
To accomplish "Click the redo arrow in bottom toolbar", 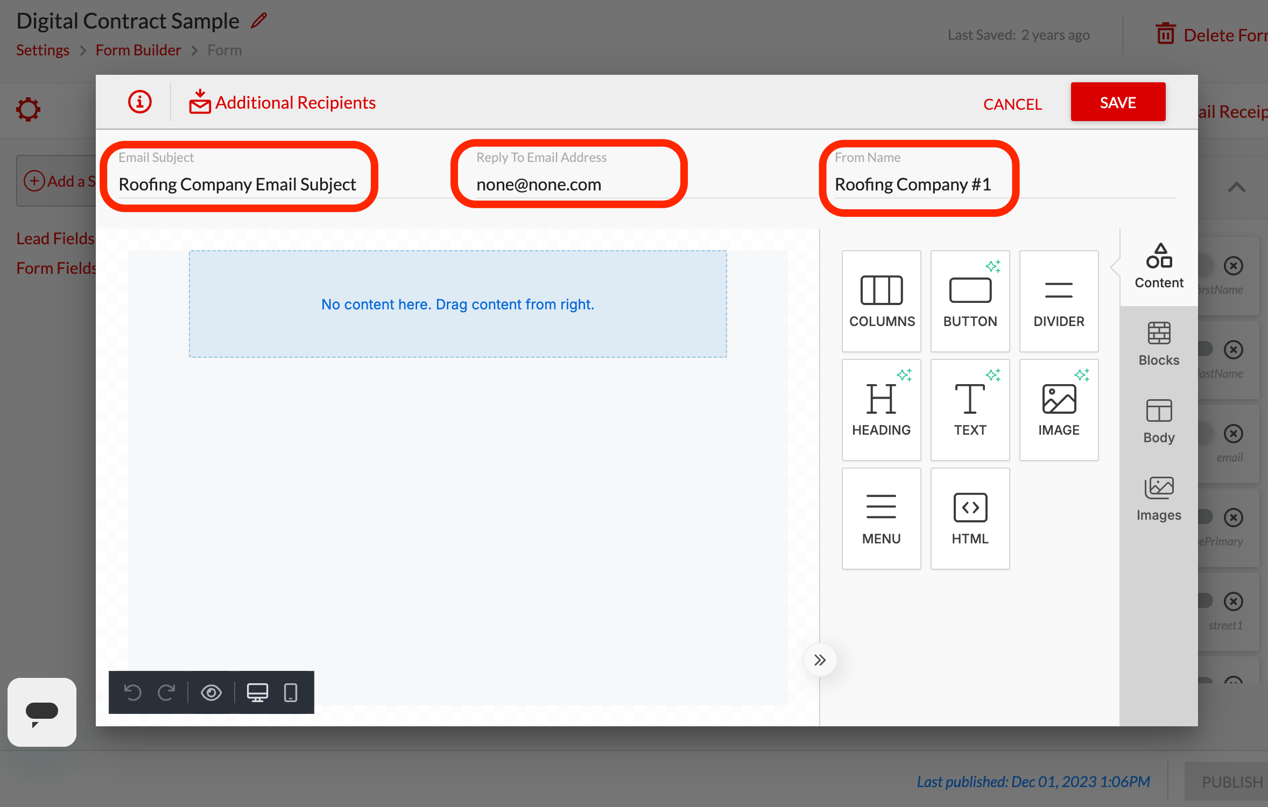I will coord(166,692).
